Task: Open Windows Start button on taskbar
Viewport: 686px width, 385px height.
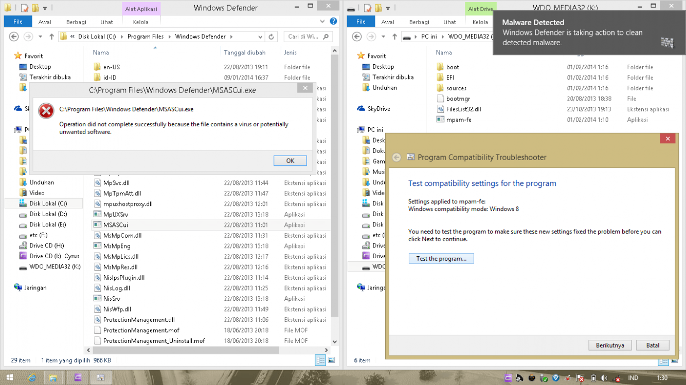Action: (x=10, y=377)
